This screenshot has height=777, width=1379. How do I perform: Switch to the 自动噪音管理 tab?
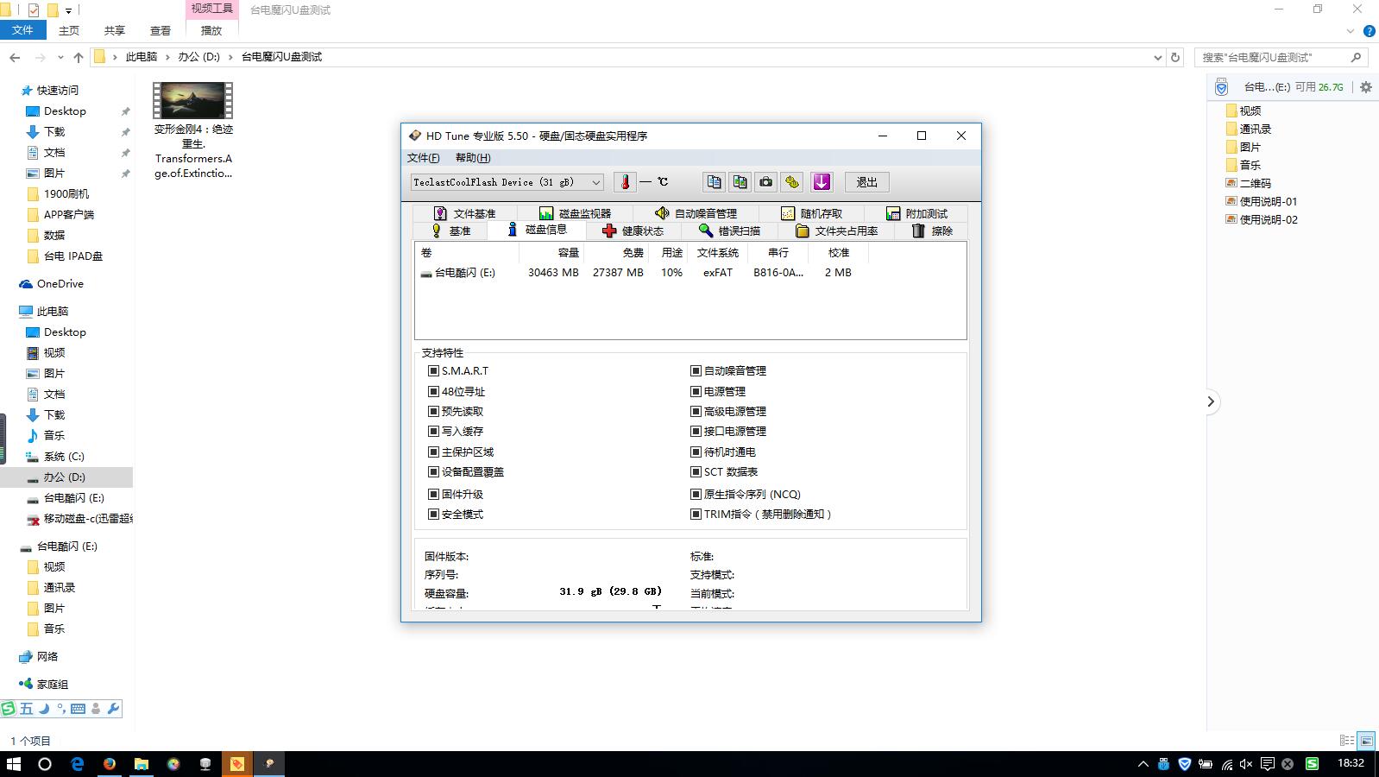(696, 213)
